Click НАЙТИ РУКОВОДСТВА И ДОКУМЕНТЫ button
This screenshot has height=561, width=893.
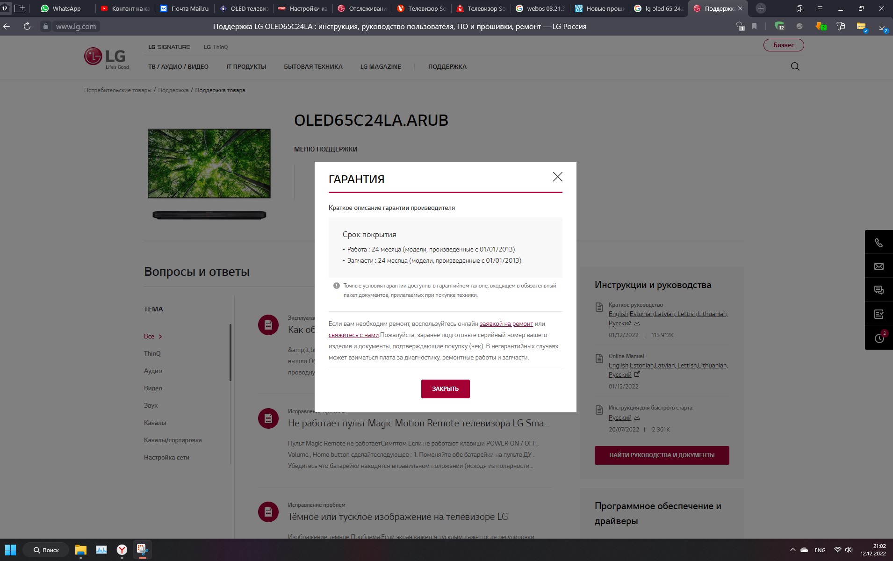(x=662, y=455)
